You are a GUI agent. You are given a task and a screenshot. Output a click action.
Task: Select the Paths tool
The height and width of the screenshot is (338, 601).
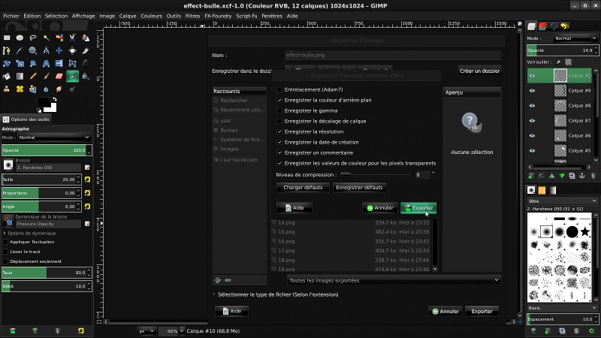(x=7, y=50)
